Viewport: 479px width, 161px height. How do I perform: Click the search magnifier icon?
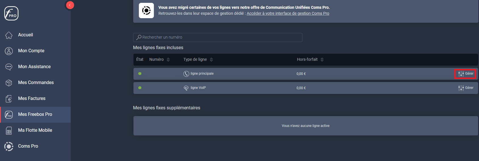tap(139, 37)
